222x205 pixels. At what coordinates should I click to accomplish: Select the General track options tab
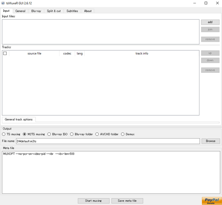coord(19,119)
